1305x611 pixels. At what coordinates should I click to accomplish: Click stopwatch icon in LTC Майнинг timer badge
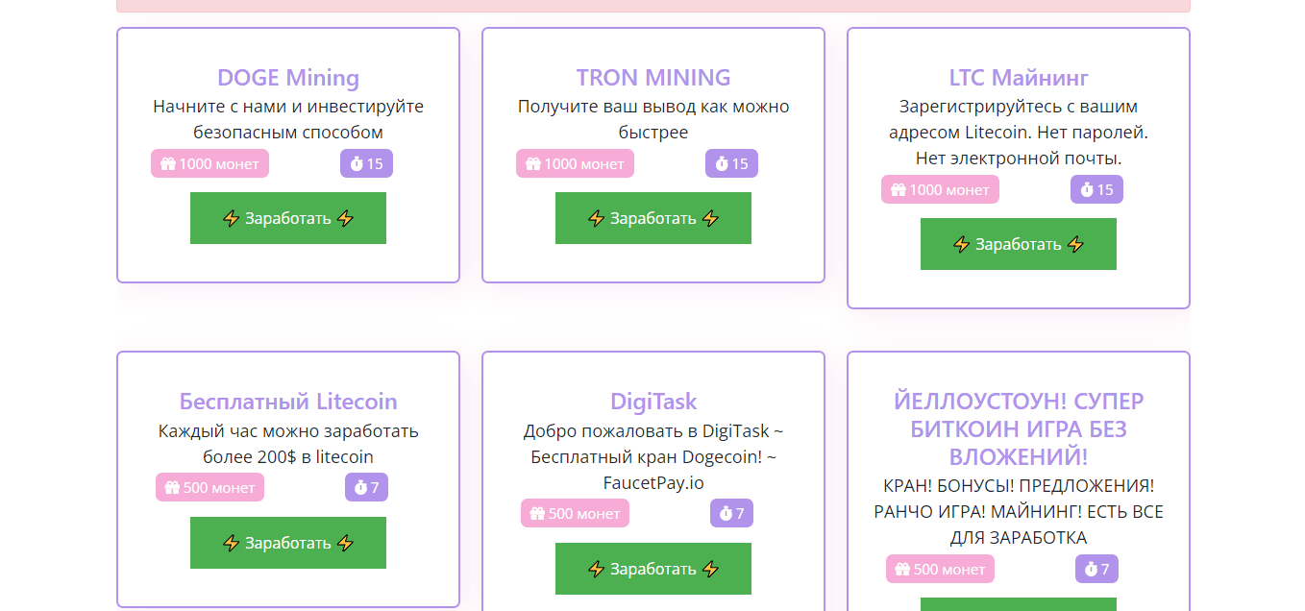1087,190
